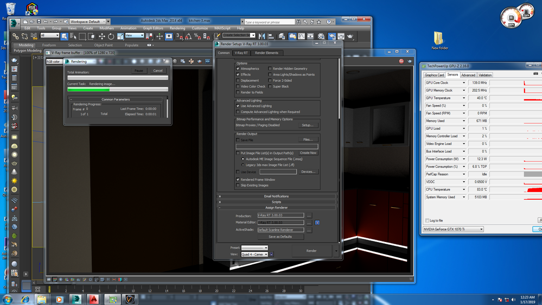Click the Type a keyword or phrase search field
The image size is (542, 305).
[x=270, y=22]
